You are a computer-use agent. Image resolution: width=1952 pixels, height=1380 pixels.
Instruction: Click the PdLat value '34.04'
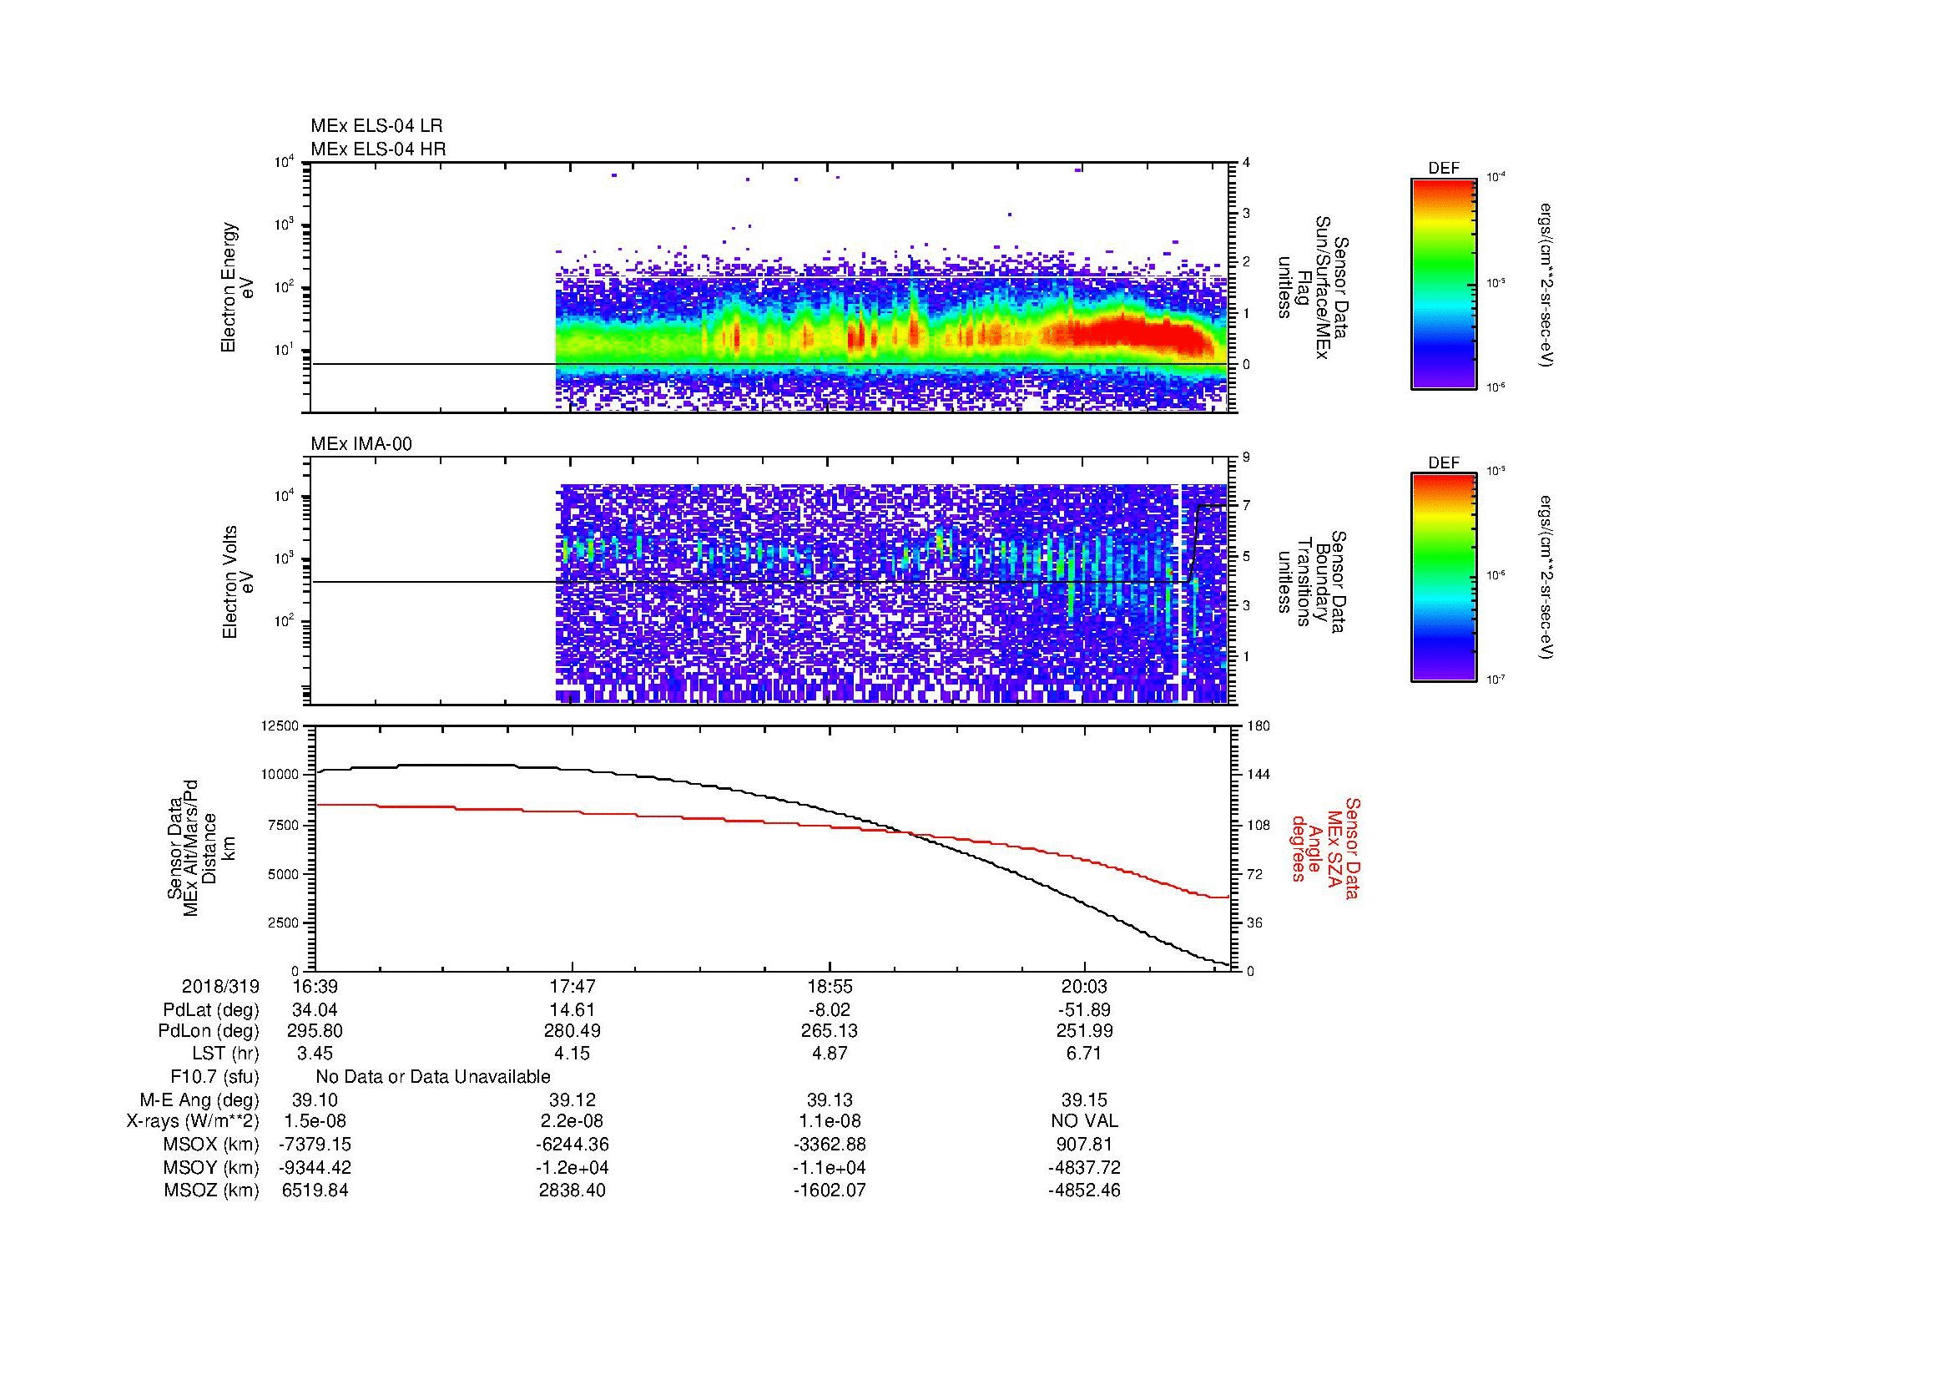coord(315,1010)
